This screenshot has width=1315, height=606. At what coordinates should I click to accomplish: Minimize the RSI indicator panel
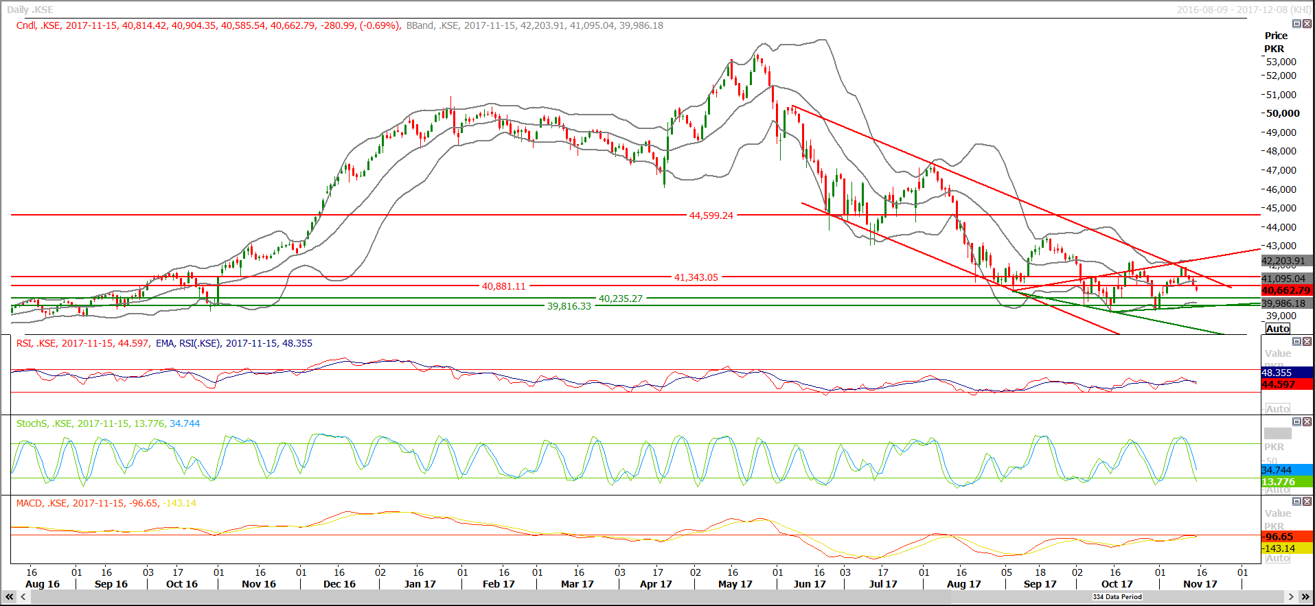tap(1296, 342)
